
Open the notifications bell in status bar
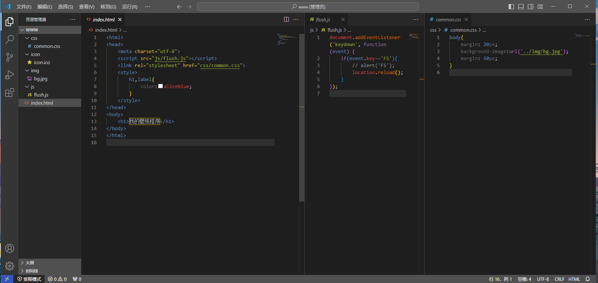tap(588, 279)
